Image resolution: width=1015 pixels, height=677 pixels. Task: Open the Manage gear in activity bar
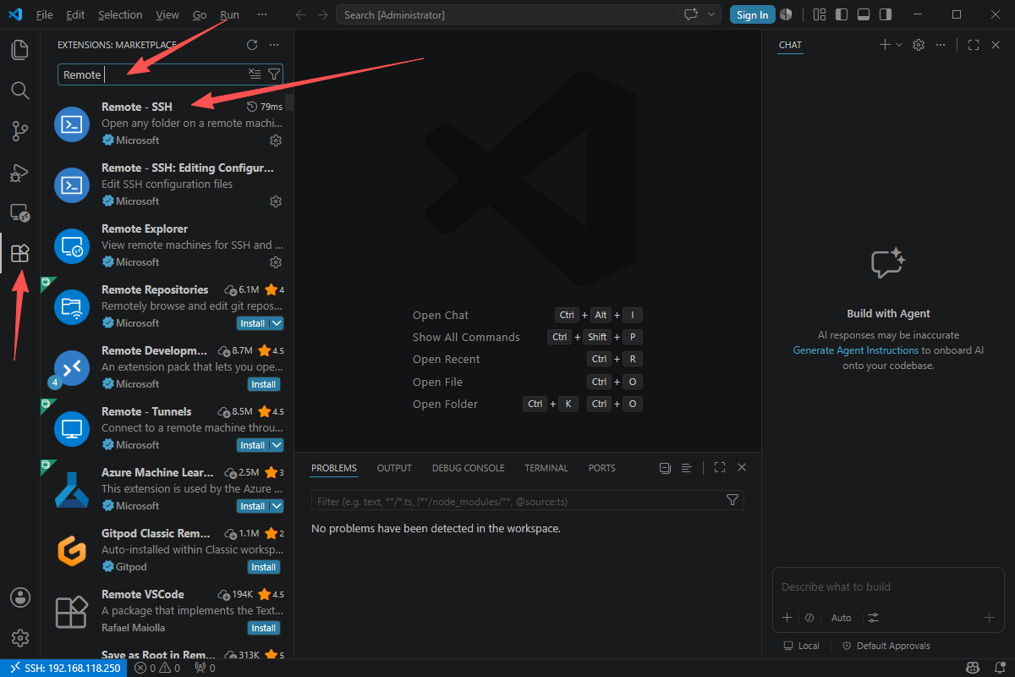19,638
